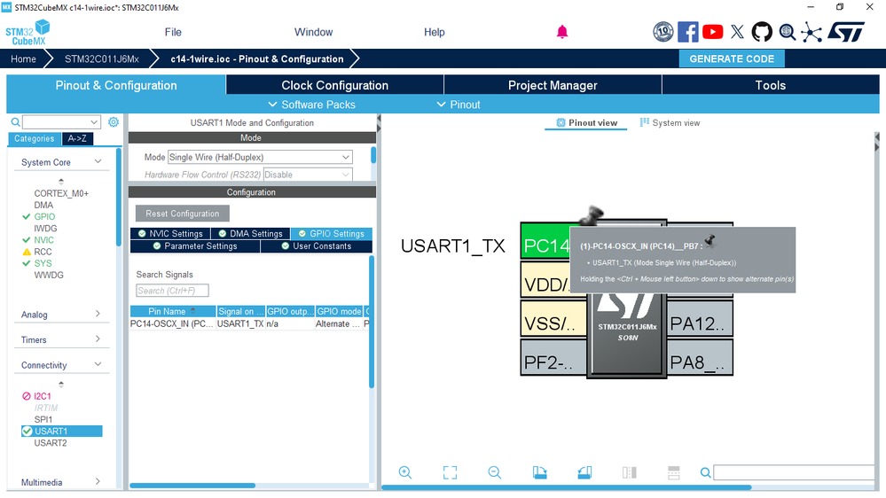Open the notification bell icon

562,32
